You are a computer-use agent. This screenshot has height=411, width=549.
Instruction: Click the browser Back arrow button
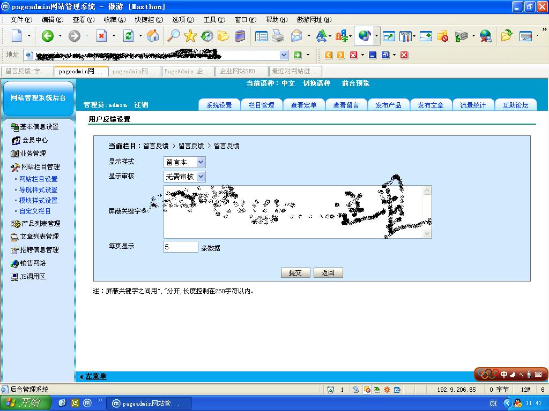(x=48, y=36)
